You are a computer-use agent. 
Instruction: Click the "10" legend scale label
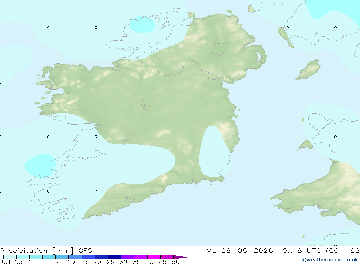click(71, 262)
